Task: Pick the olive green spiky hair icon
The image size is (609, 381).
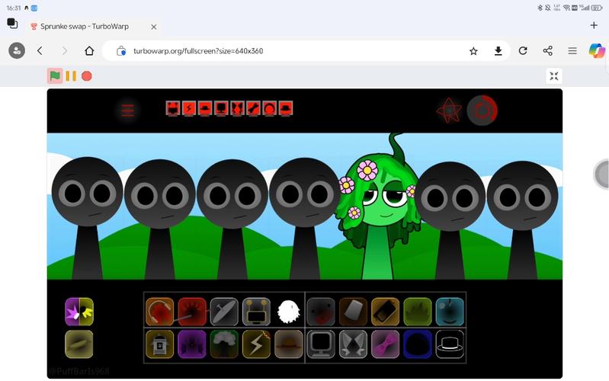Action: 418,312
